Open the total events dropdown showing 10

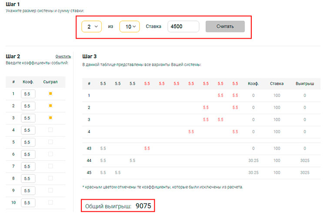(x=130, y=27)
